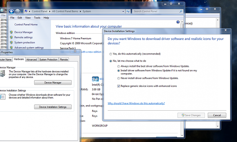Click the Save Changes button

pos(191,115)
